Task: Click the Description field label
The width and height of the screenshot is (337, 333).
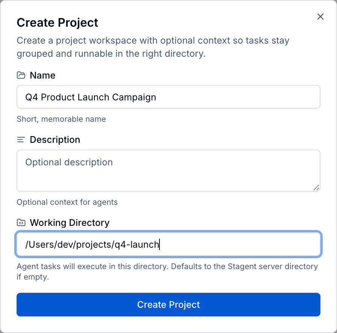Action: (x=55, y=139)
